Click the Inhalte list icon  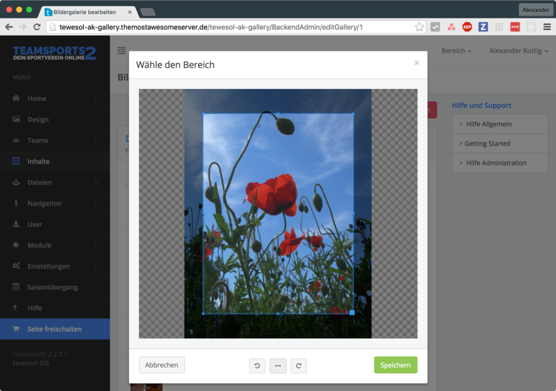pos(16,161)
